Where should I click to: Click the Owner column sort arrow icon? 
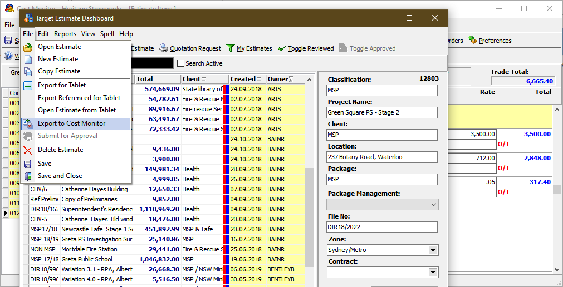tap(291, 80)
